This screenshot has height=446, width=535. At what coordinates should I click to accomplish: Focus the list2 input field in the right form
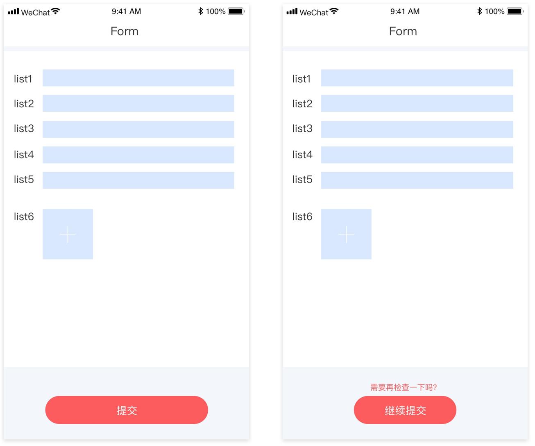417,104
